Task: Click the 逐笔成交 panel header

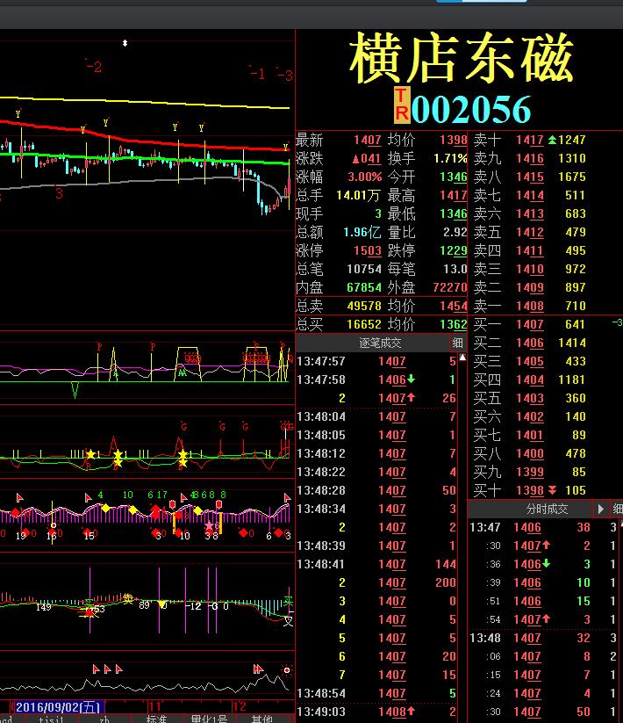Action: [x=380, y=343]
